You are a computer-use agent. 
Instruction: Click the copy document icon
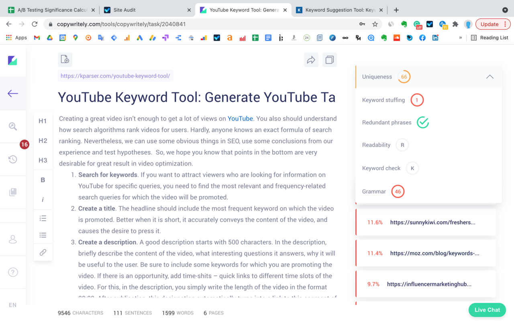pos(329,59)
